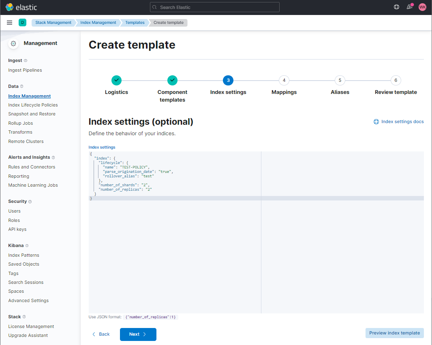Viewport: 432px width, 345px height.
Task: Open the WK user avatar menu
Action: click(x=422, y=7)
